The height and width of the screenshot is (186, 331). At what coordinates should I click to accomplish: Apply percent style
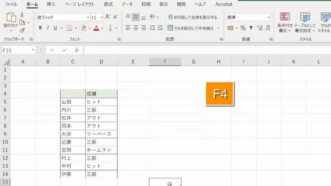pos(243,28)
